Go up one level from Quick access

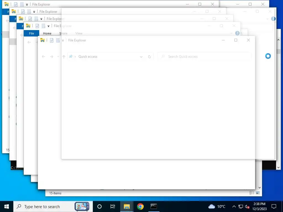[64, 57]
